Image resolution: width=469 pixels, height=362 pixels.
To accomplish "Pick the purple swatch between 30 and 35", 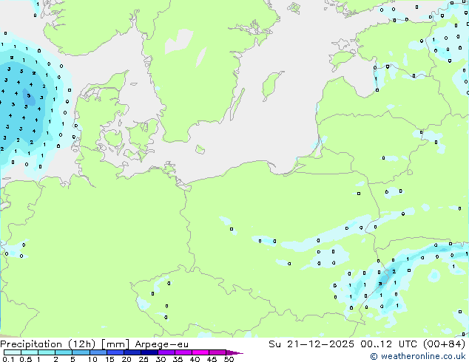I will (166, 352).
